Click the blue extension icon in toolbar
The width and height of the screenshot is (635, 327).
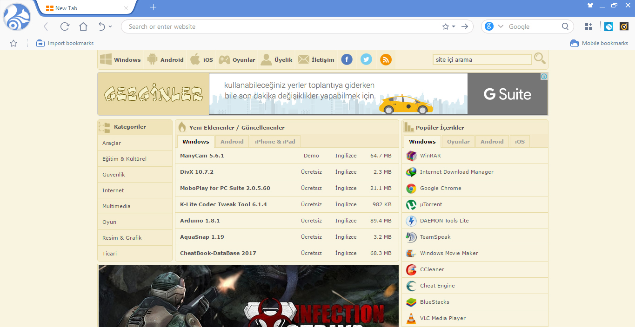608,26
